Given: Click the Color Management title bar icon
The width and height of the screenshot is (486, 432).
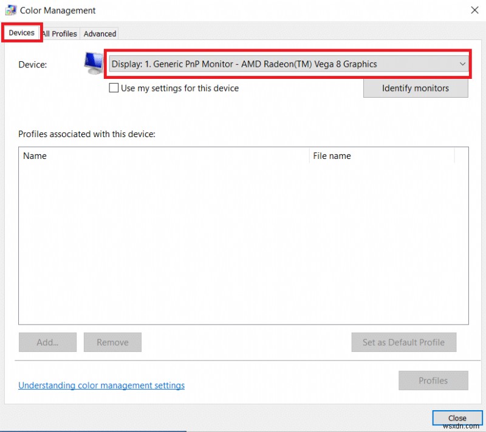Looking at the screenshot, I should pyautogui.click(x=10, y=10).
